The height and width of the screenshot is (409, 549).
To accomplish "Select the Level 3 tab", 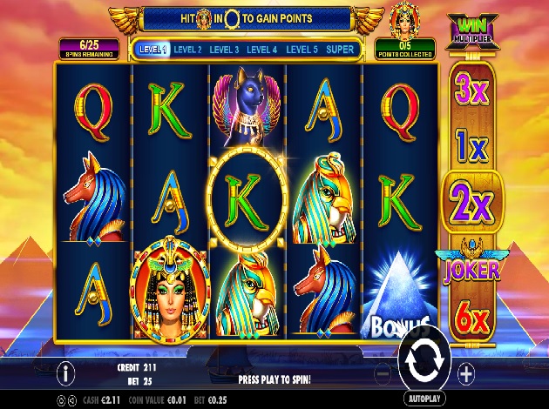I will [x=224, y=50].
